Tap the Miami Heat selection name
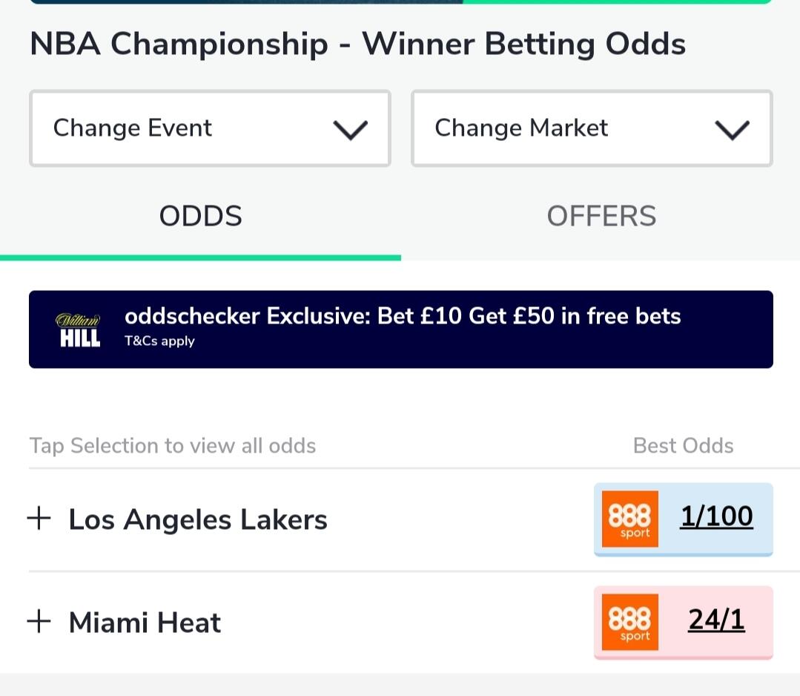Screen dimensions: 800x696 coord(145,623)
